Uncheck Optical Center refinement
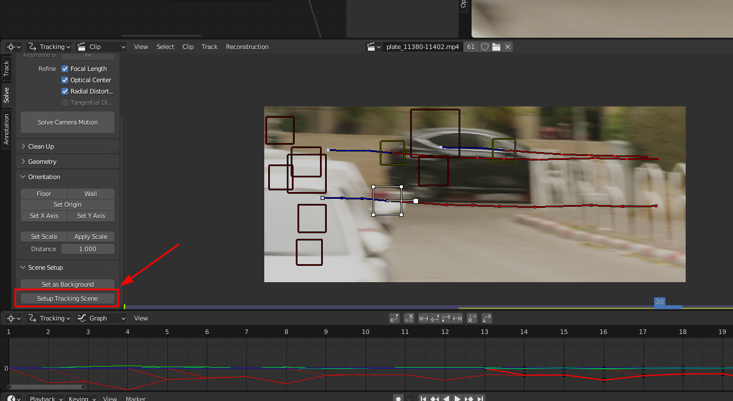 tap(65, 80)
